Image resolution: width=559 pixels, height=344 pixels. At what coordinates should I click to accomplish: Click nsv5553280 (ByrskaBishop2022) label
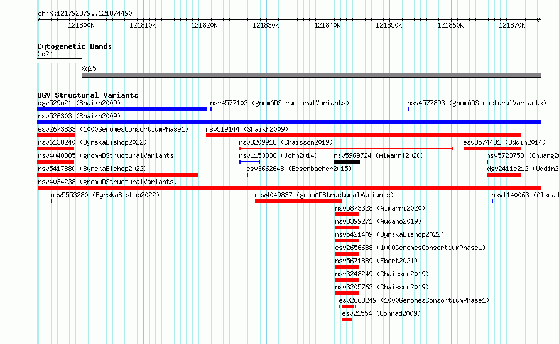[x=105, y=195]
